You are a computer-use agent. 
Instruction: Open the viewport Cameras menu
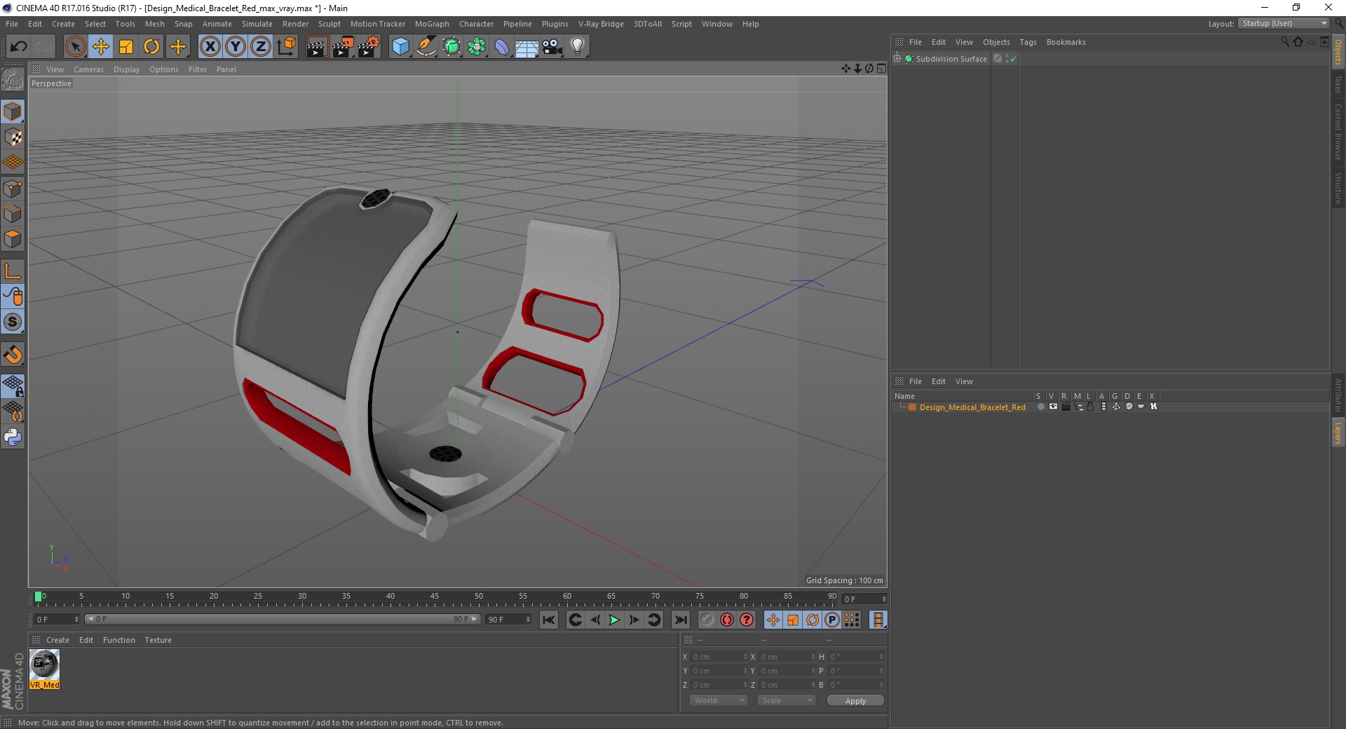coord(88,69)
